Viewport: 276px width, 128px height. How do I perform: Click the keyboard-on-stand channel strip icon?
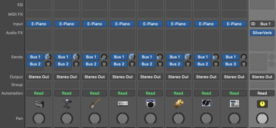(x=67, y=103)
